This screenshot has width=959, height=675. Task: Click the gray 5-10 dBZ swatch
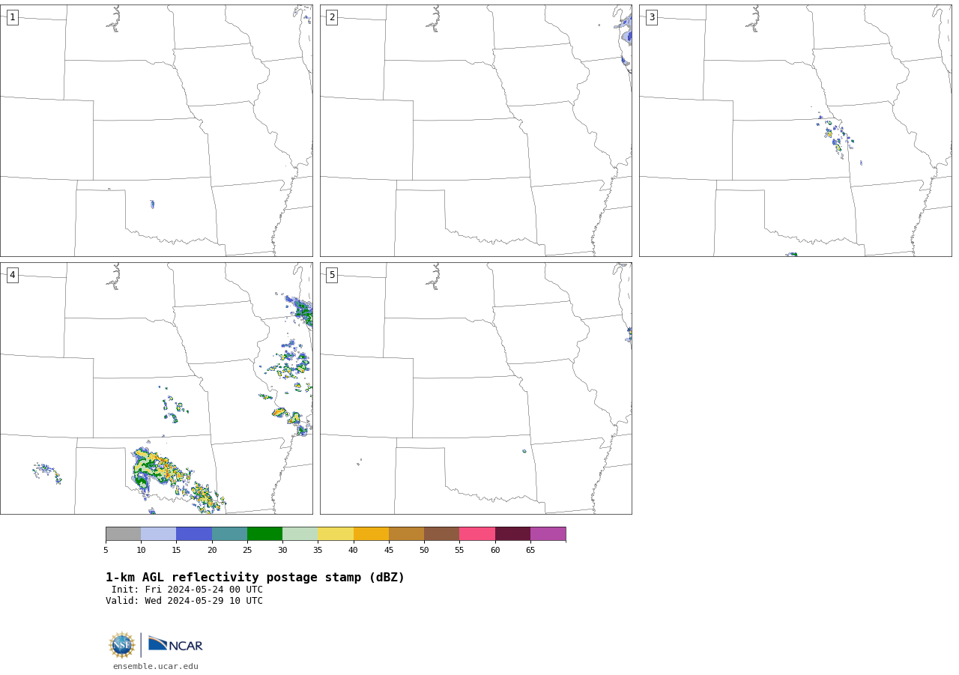123,534
